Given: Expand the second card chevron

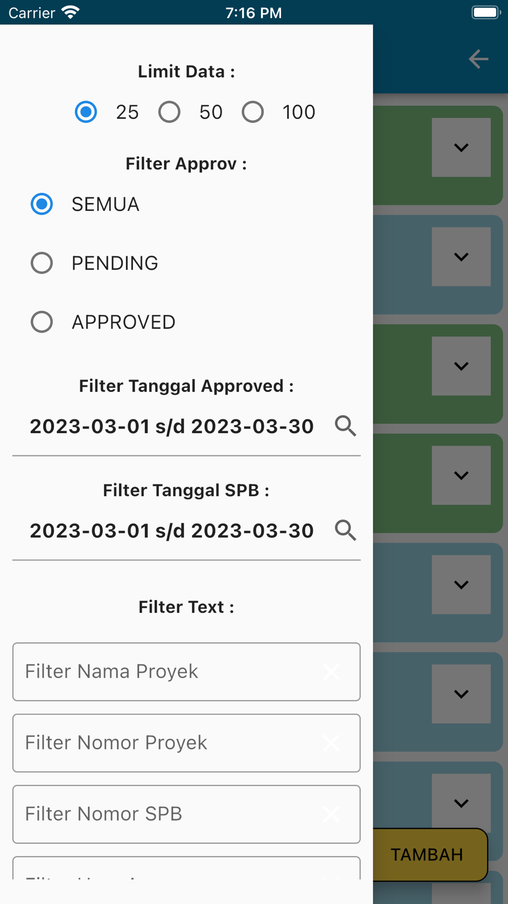Looking at the screenshot, I should click(x=461, y=257).
